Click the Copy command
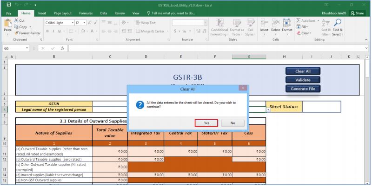Screen dimensions: 372x186 pos(21,27)
